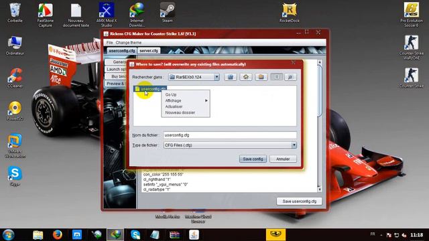
Task: Select the Pro Evolution Soccer 6 icon
Action: [412, 15]
